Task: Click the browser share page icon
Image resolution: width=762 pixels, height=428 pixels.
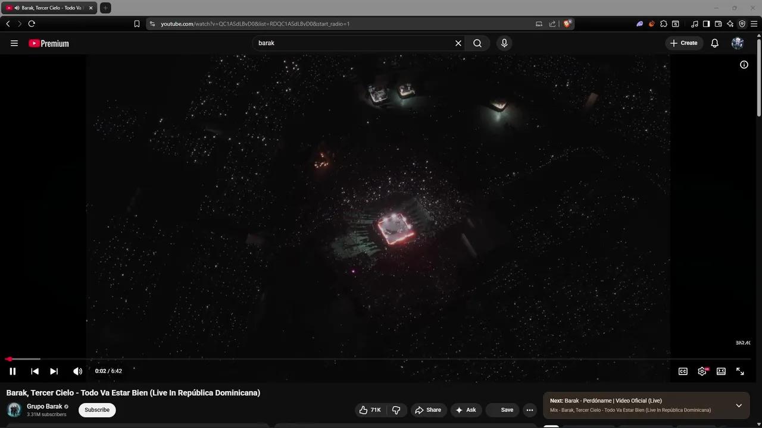Action: tap(552, 24)
